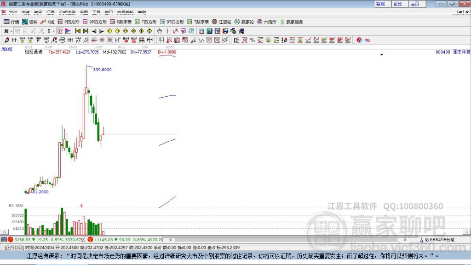This screenshot has height=265, width=471.
Task: Expand the candlestick style dropdown arrow
Action: [x=54, y=31]
